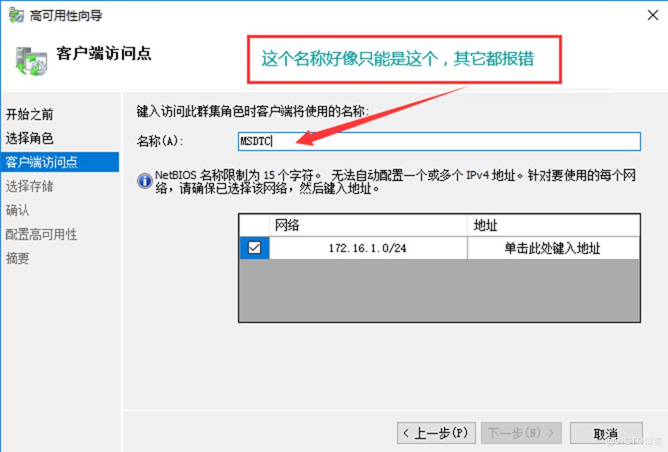Select the network row for 172.16.1.0/24

[367, 248]
